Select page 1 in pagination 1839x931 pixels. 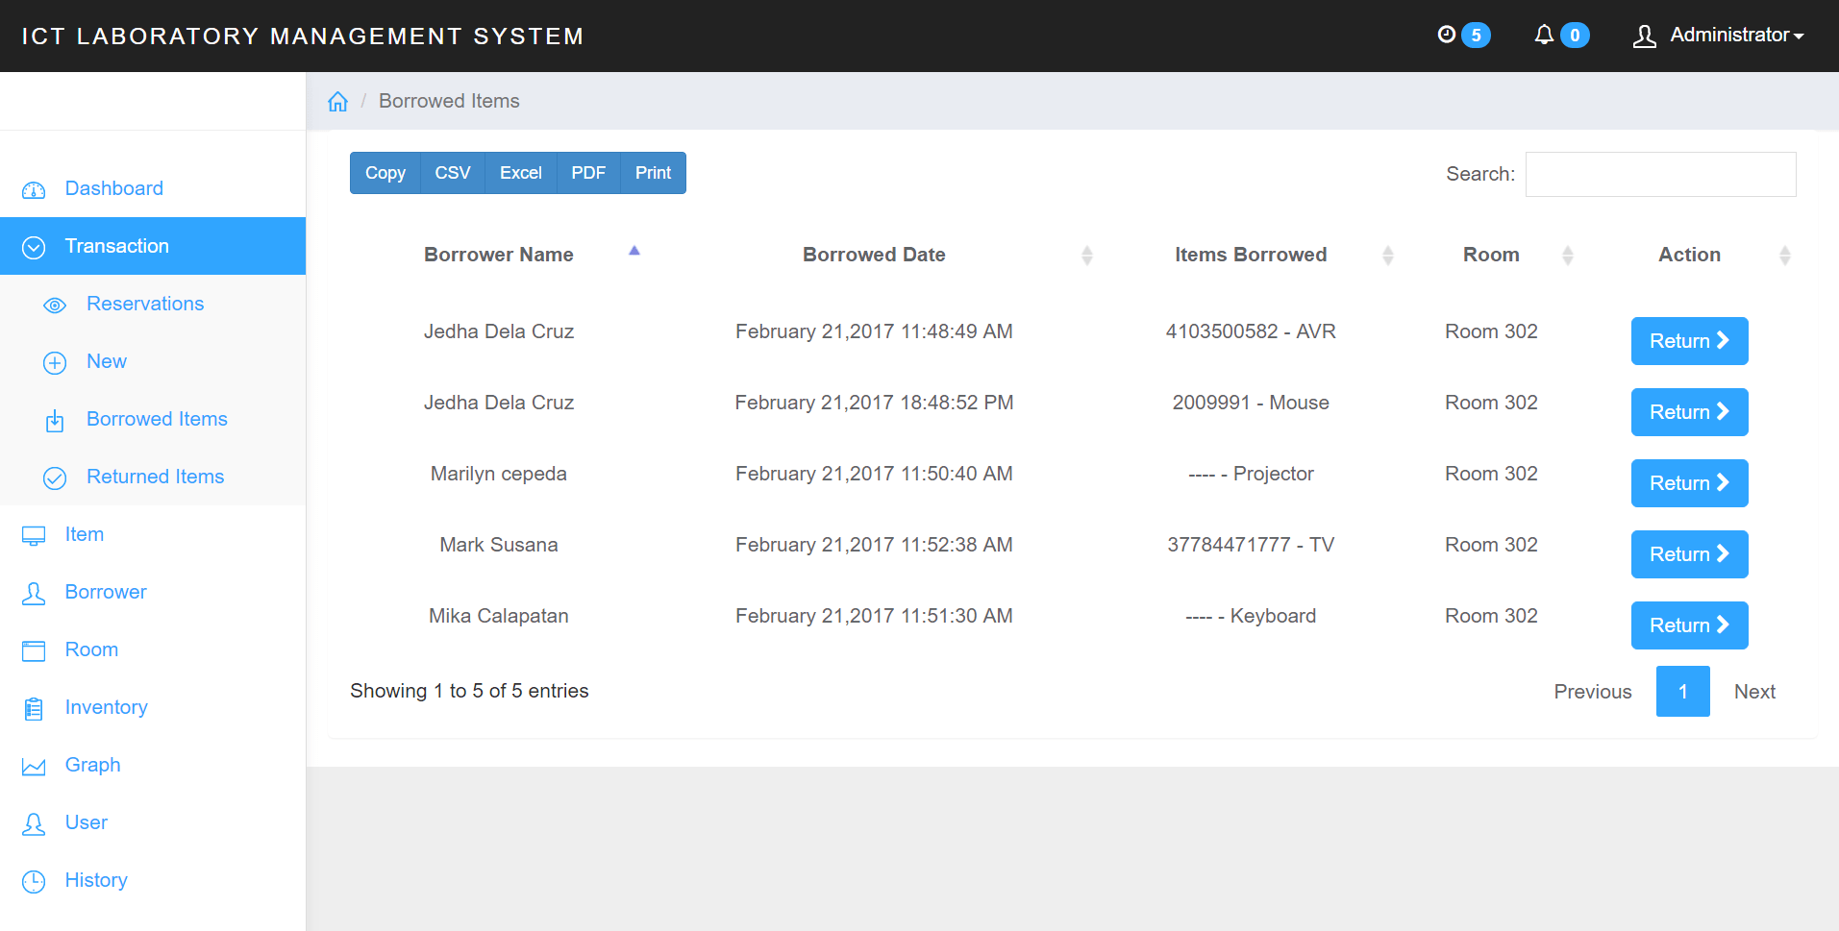click(x=1682, y=691)
